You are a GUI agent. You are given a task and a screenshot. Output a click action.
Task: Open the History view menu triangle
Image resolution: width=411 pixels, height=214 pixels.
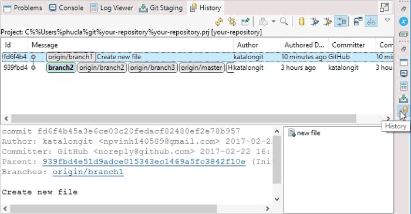click(387, 20)
